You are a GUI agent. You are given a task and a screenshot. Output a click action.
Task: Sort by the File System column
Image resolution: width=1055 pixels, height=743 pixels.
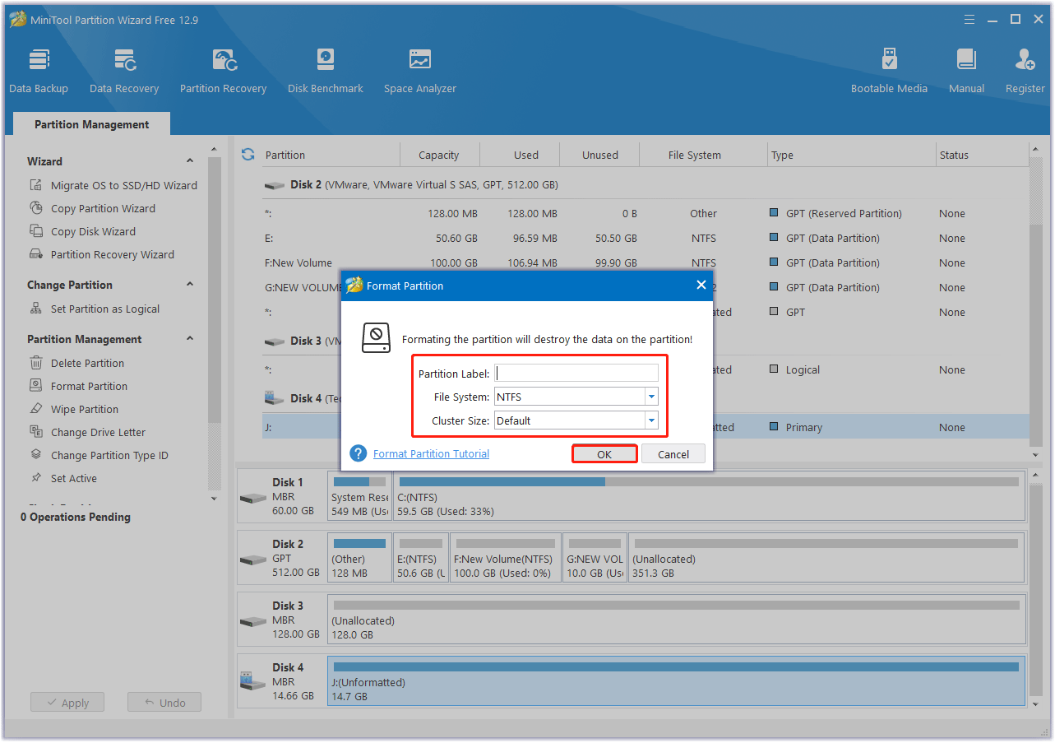click(704, 155)
